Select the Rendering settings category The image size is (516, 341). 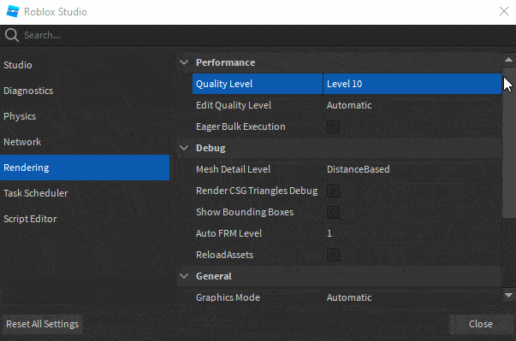pyautogui.click(x=85, y=168)
